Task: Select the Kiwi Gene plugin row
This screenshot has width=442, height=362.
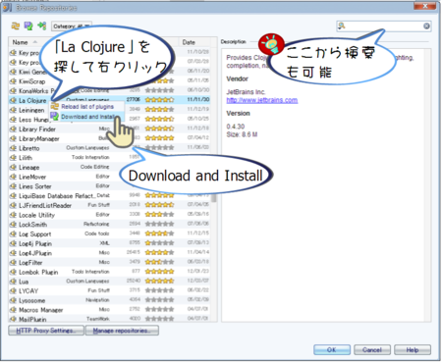Action: [109, 72]
